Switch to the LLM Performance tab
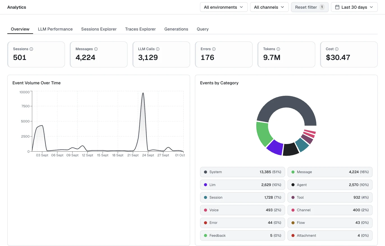Screen dimensions: 385x246 (55, 29)
